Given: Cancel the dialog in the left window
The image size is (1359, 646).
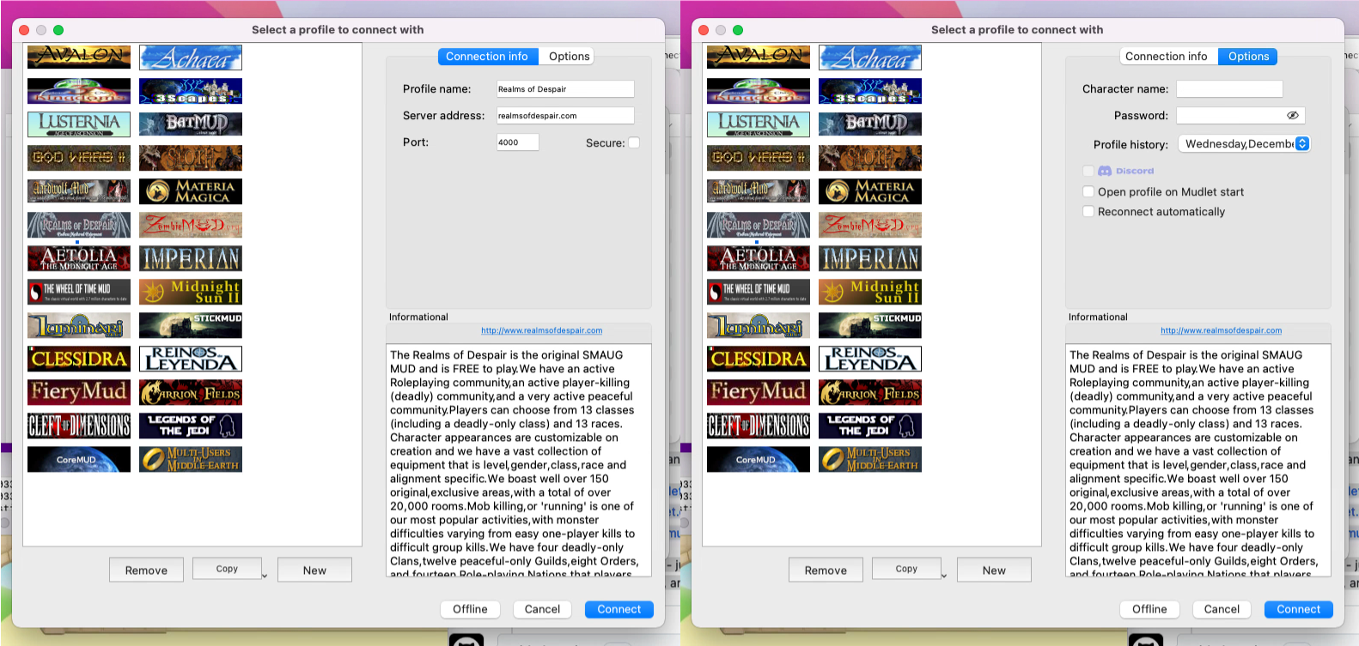Looking at the screenshot, I should (x=542, y=609).
